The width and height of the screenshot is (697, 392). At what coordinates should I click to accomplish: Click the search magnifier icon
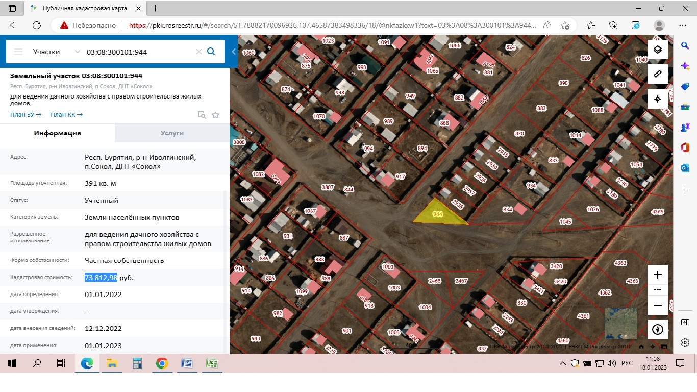point(211,52)
